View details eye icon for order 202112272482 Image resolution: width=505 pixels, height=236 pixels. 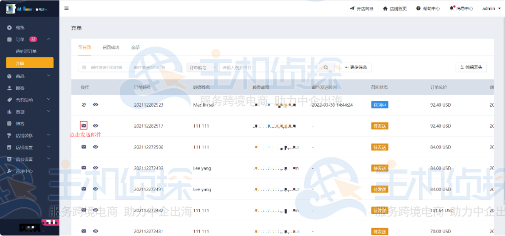(x=96, y=210)
